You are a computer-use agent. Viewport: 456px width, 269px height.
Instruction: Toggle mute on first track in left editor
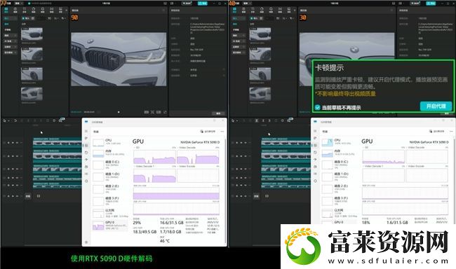coord(17,143)
